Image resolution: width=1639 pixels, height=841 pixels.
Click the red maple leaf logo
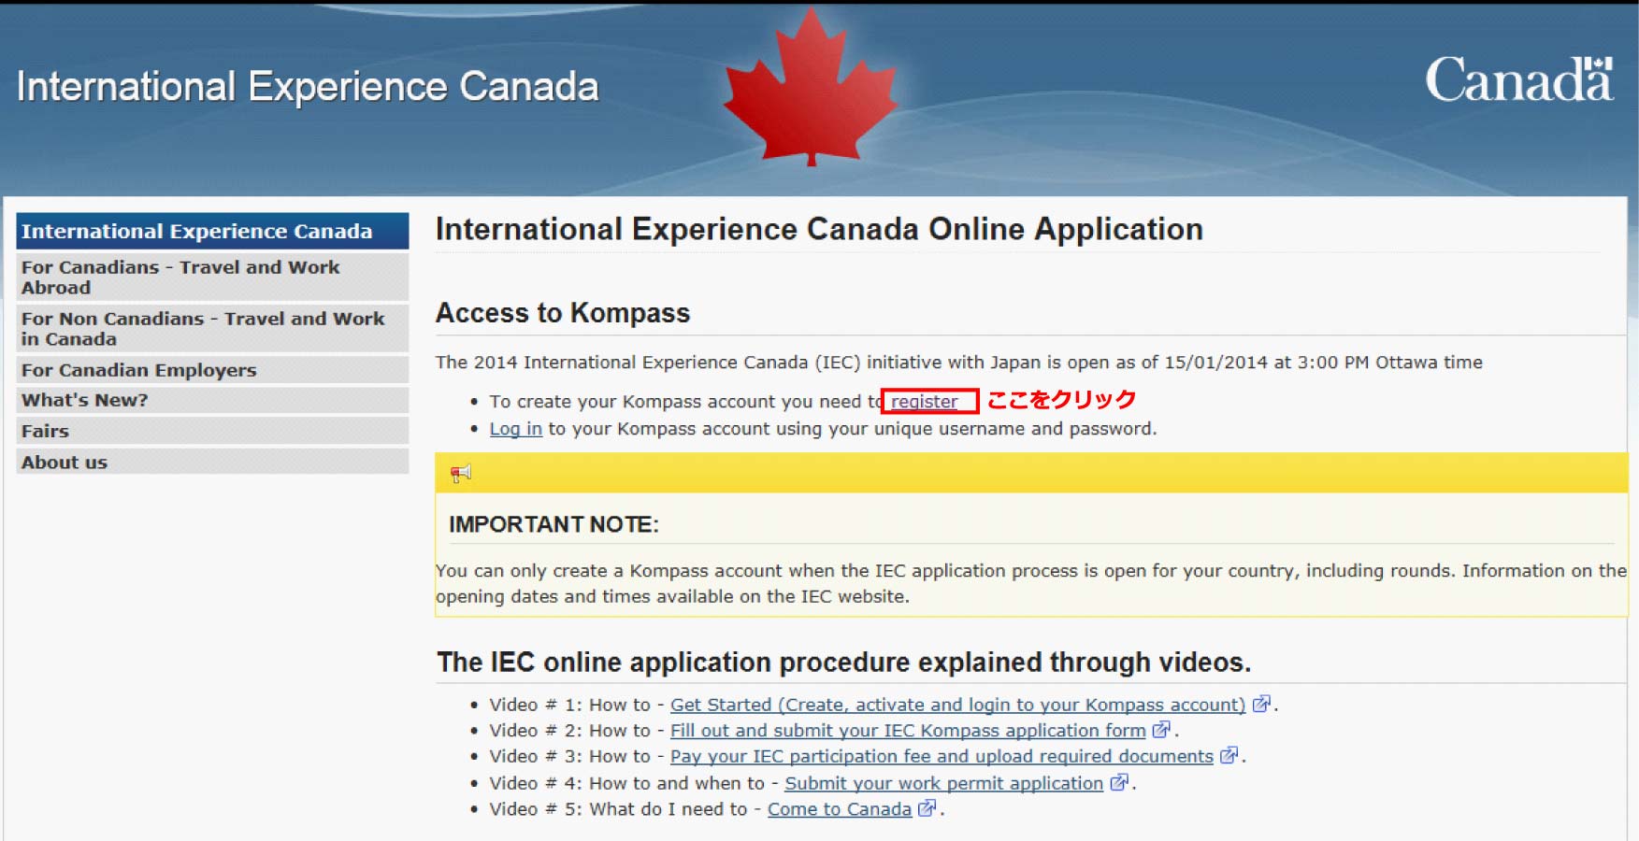click(x=810, y=87)
